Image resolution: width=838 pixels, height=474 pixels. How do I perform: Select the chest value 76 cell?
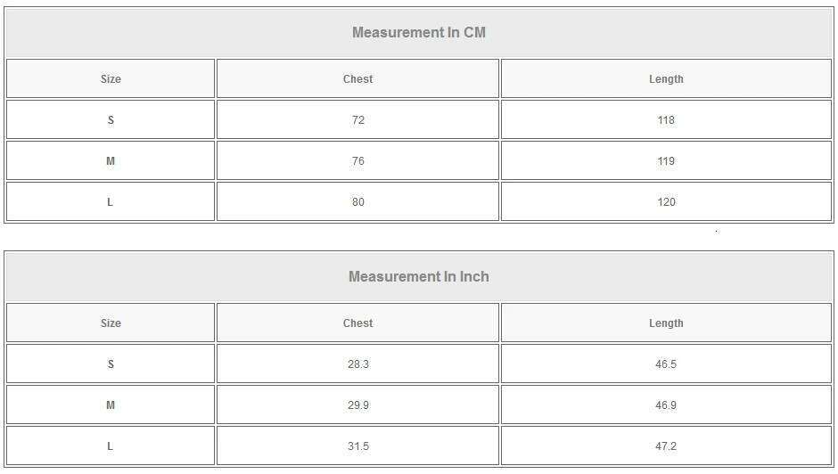pyautogui.click(x=357, y=161)
